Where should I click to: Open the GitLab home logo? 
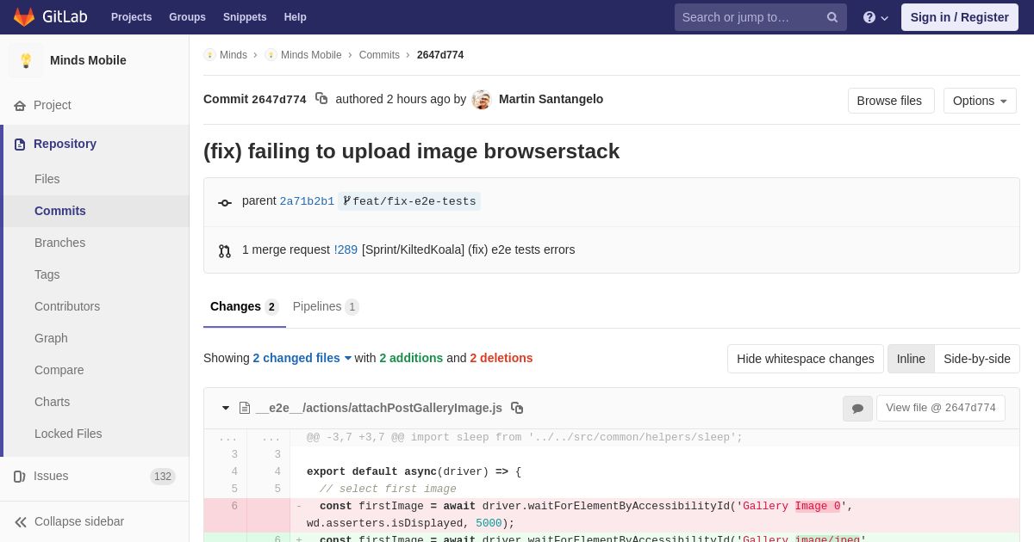click(x=48, y=17)
